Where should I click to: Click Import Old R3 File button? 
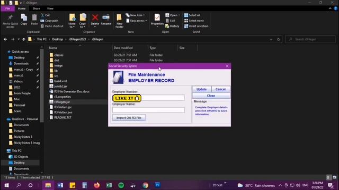(129, 118)
